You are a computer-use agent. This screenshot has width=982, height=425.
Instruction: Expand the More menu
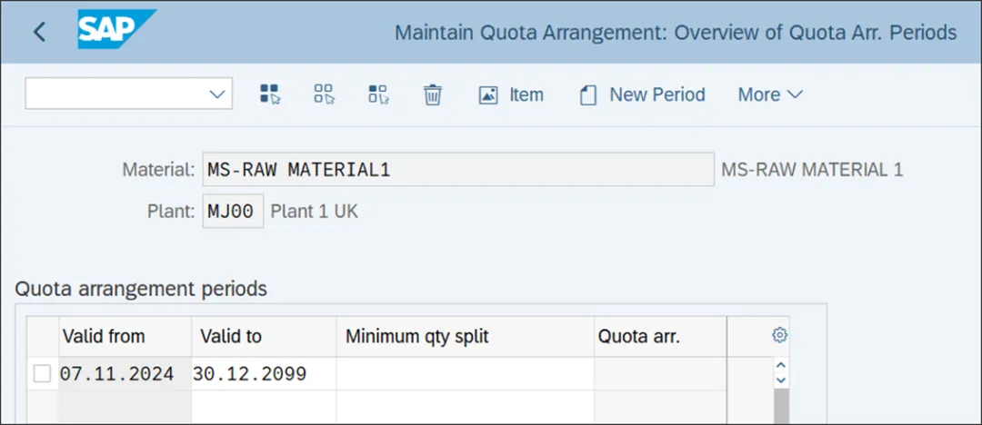click(x=770, y=94)
